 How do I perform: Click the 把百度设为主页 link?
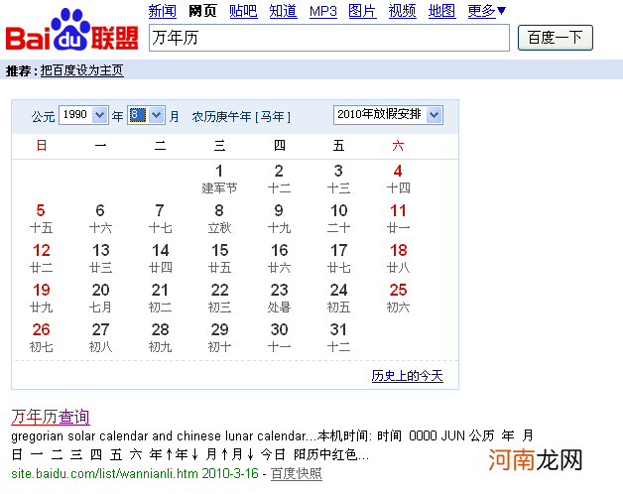click(81, 70)
